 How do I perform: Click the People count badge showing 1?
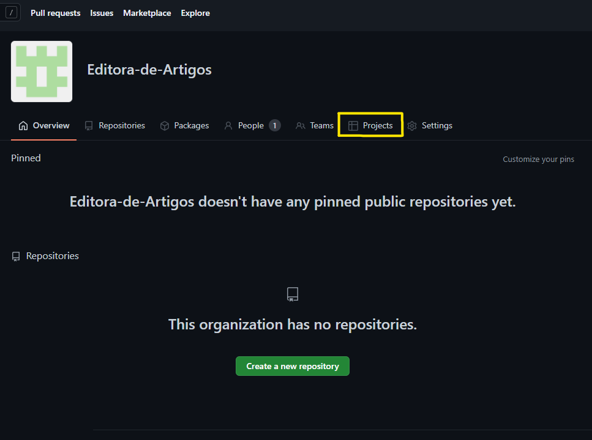[274, 125]
